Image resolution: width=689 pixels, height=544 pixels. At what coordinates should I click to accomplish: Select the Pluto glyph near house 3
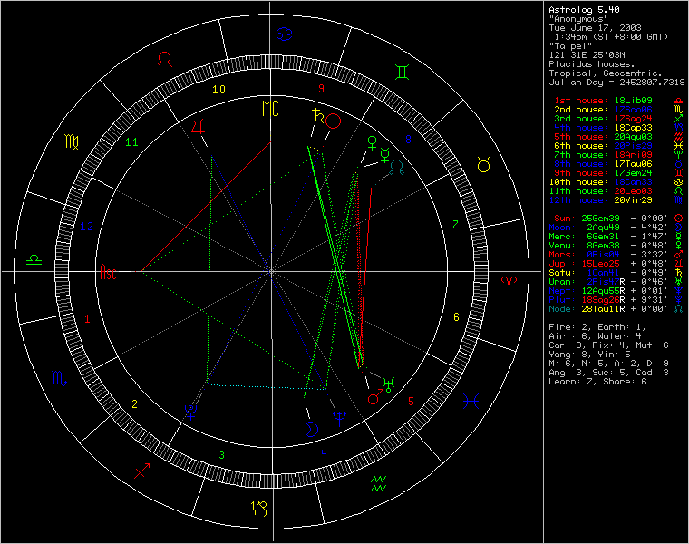pyautogui.click(x=190, y=414)
